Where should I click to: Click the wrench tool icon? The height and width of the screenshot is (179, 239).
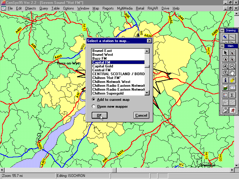pyautogui.click(x=226, y=110)
